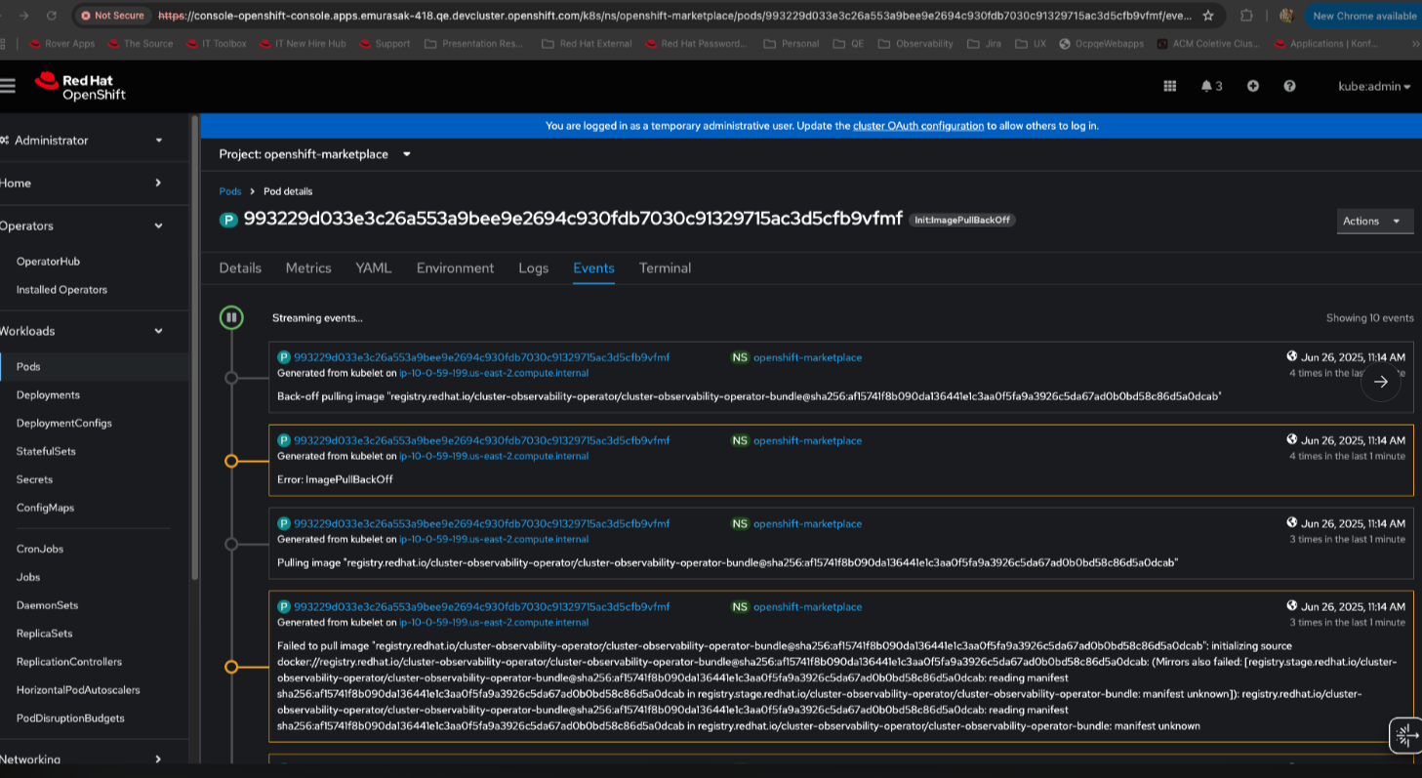
Task: Bookmark this page with the star icon
Action: coord(1208,16)
